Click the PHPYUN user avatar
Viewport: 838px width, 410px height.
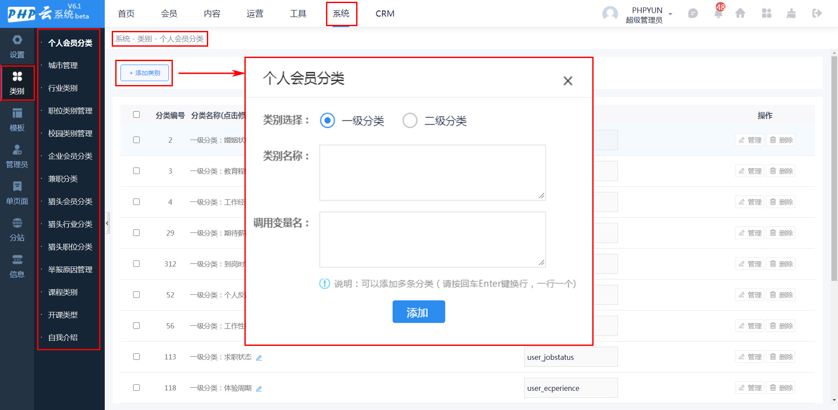[610, 14]
